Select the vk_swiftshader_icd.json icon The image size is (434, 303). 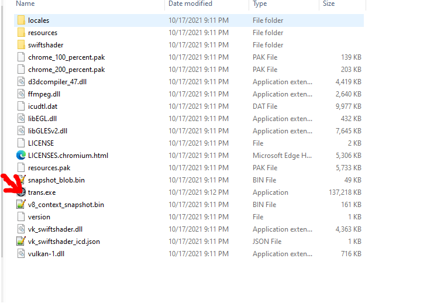[x=21, y=242]
